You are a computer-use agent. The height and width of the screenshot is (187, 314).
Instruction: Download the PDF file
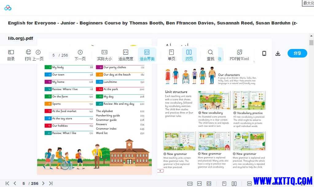(278, 53)
